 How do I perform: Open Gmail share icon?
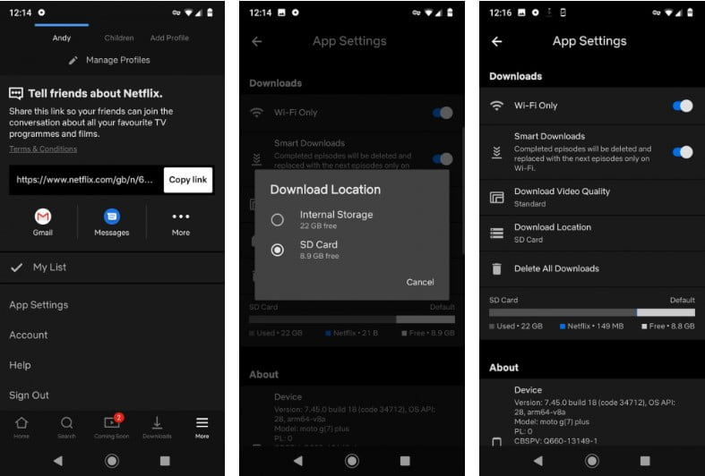pyautogui.click(x=42, y=217)
